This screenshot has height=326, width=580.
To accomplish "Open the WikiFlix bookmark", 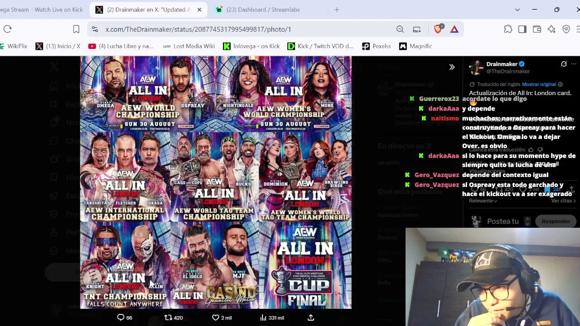I will (x=14, y=46).
